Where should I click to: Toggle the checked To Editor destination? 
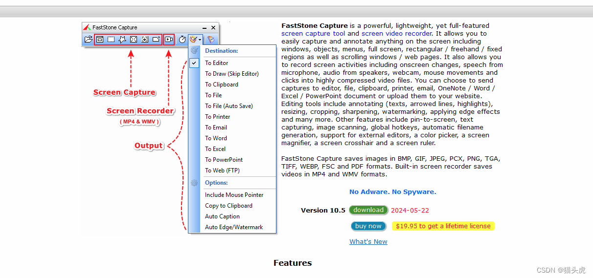click(232, 63)
